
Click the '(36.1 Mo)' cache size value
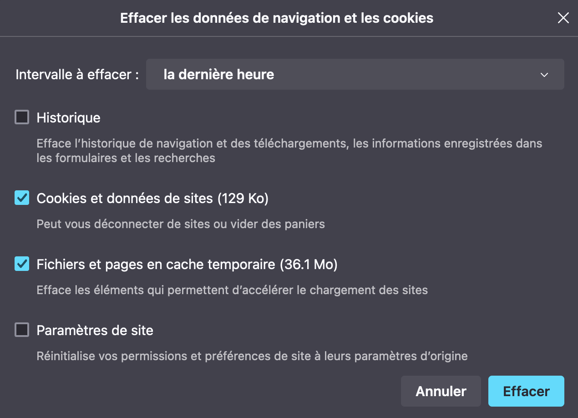point(309,264)
